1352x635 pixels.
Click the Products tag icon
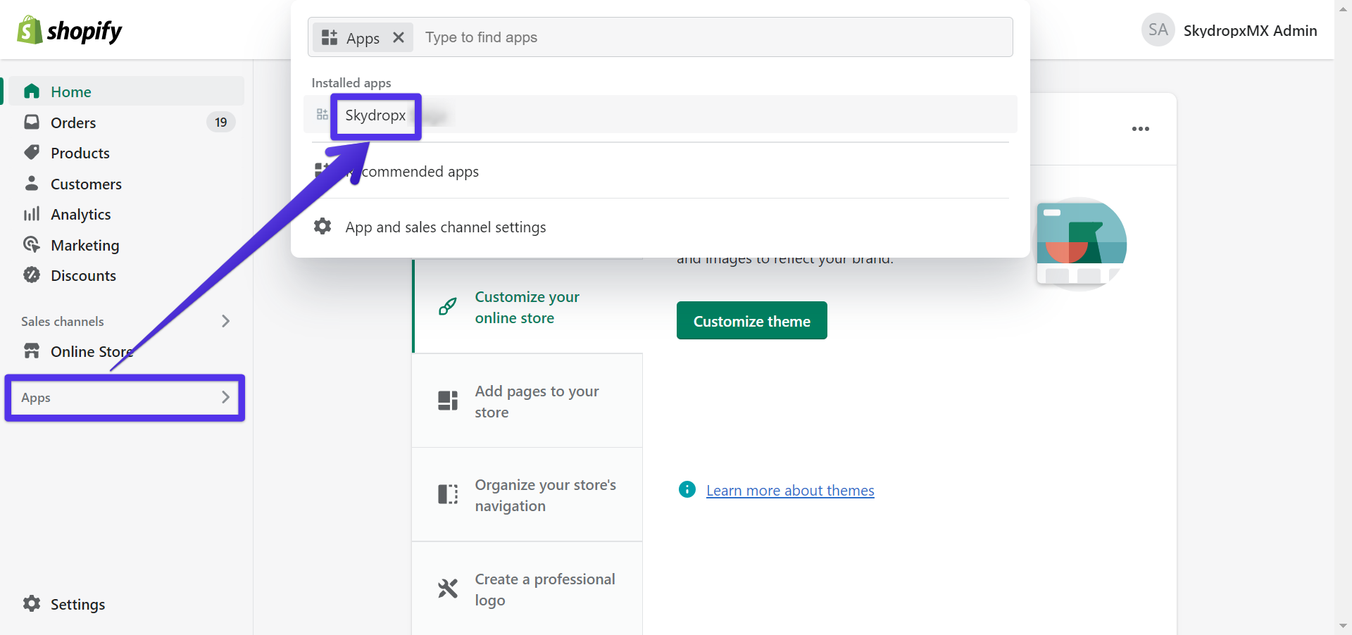coord(32,152)
